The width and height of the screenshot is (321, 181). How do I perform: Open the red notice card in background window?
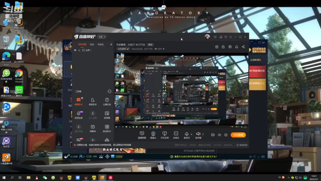(257, 71)
